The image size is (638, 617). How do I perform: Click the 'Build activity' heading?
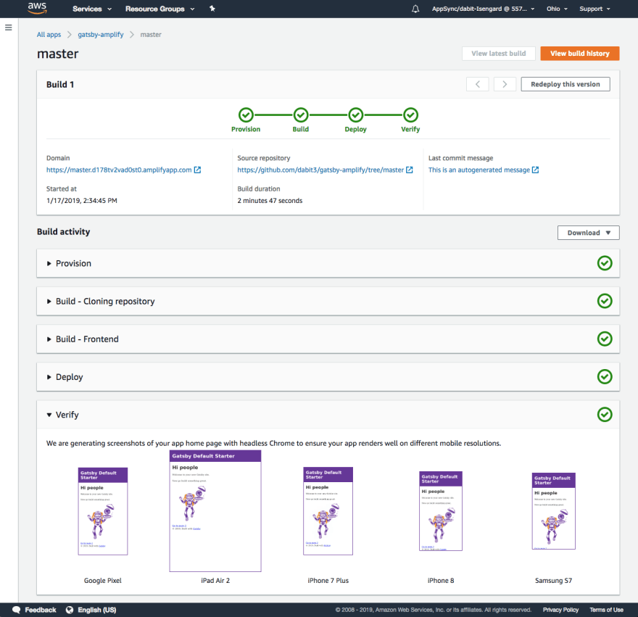click(64, 231)
